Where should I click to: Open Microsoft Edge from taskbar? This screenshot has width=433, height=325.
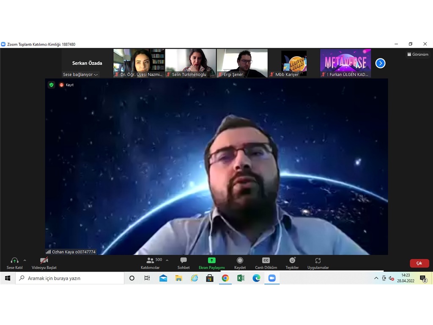pyautogui.click(x=256, y=278)
